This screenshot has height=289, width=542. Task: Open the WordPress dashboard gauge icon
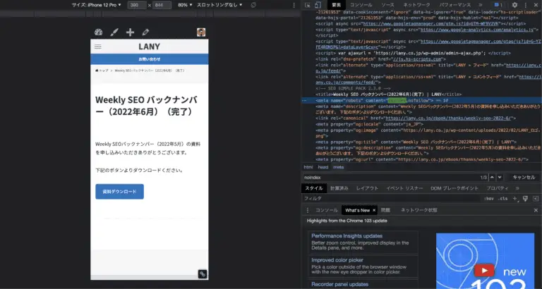(x=98, y=32)
